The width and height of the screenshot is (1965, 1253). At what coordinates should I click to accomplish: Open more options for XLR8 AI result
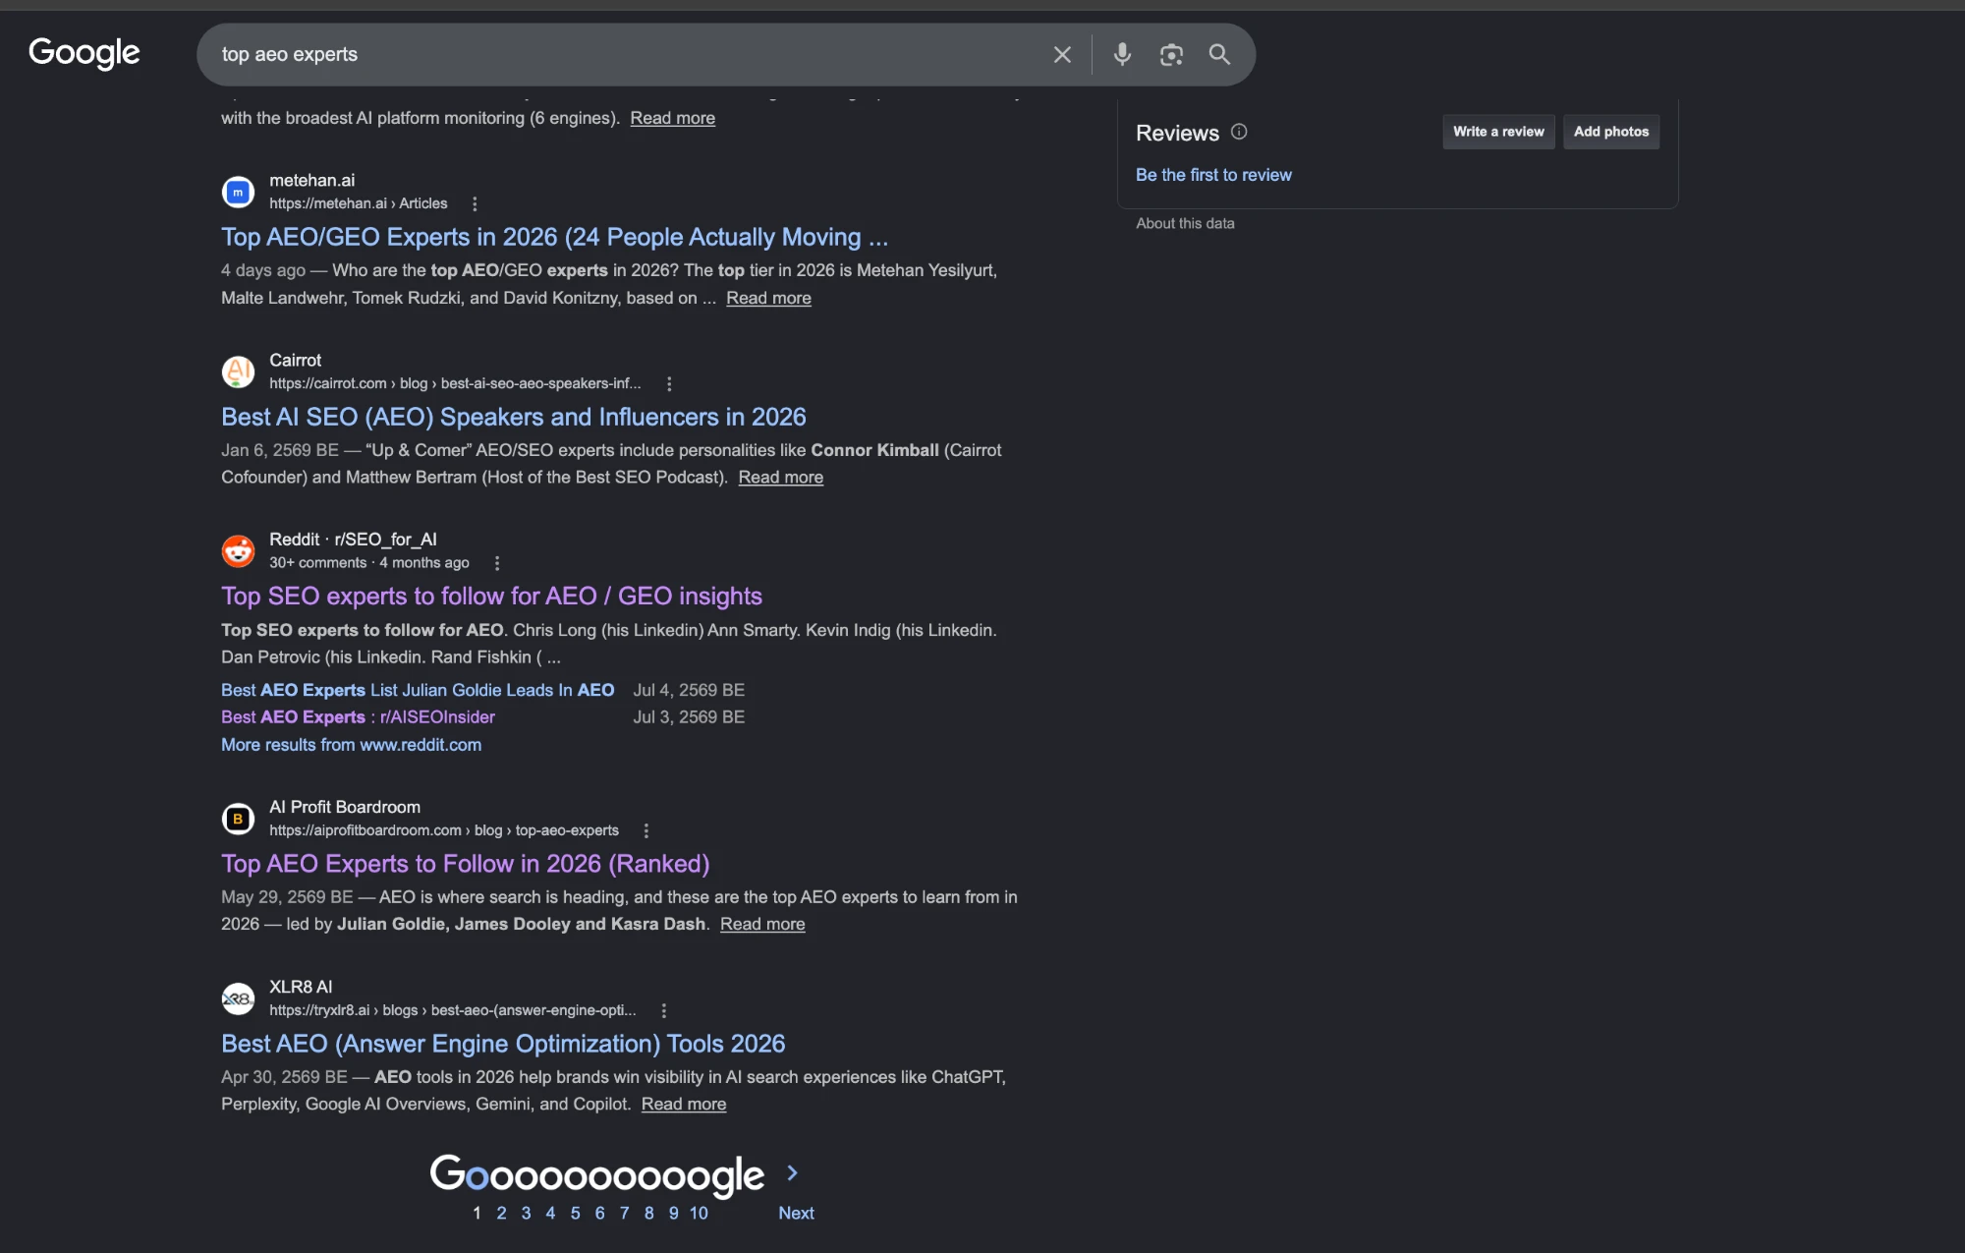(x=664, y=1011)
